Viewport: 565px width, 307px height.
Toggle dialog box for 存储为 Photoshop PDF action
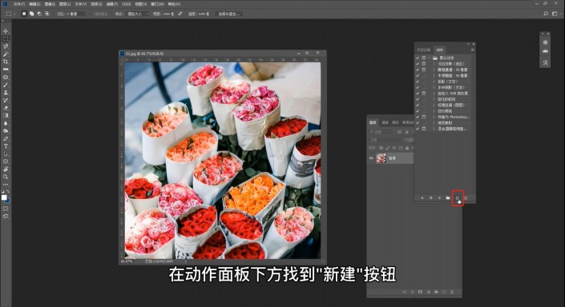[x=424, y=117]
